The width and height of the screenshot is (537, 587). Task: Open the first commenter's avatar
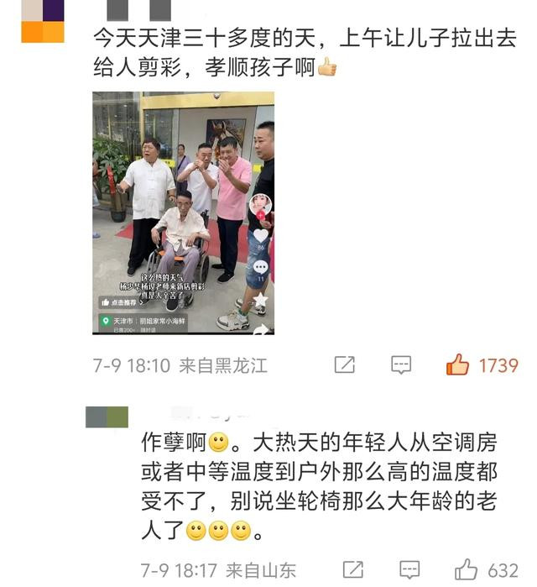43,21
